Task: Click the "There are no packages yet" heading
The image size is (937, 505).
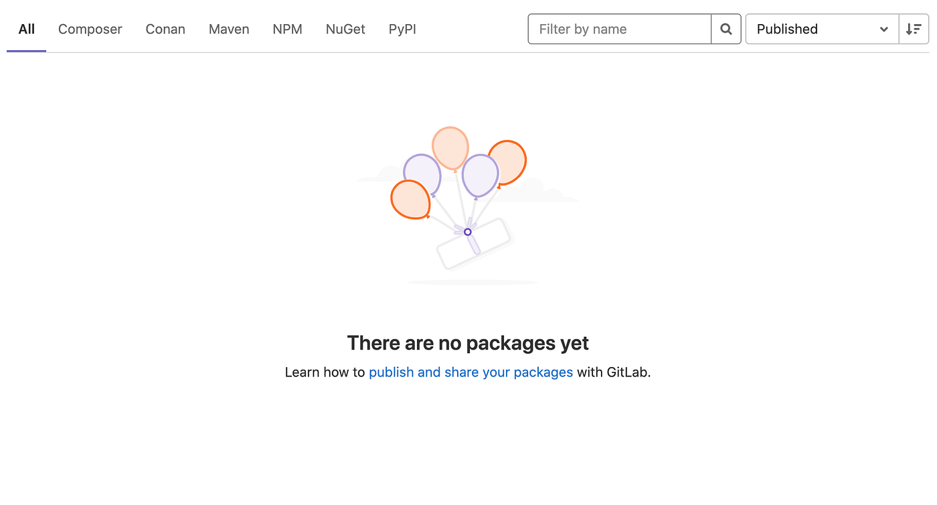Action: pos(468,343)
